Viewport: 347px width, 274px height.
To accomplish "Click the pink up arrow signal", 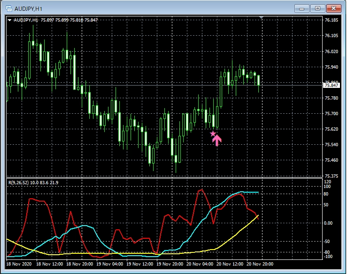I will click(217, 140).
